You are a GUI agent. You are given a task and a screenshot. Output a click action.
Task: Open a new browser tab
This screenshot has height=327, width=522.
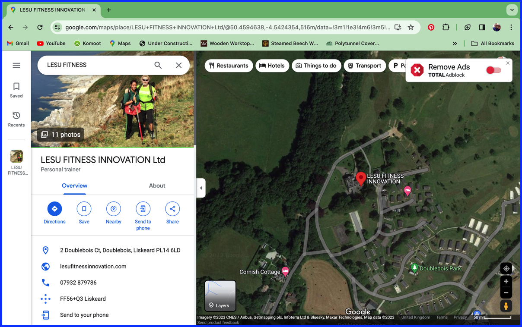pyautogui.click(x=108, y=9)
